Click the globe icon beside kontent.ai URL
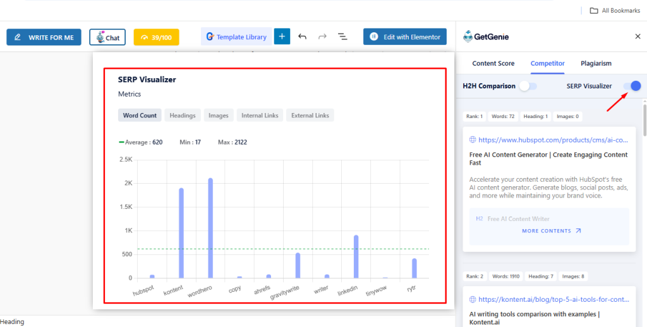 tap(473, 299)
